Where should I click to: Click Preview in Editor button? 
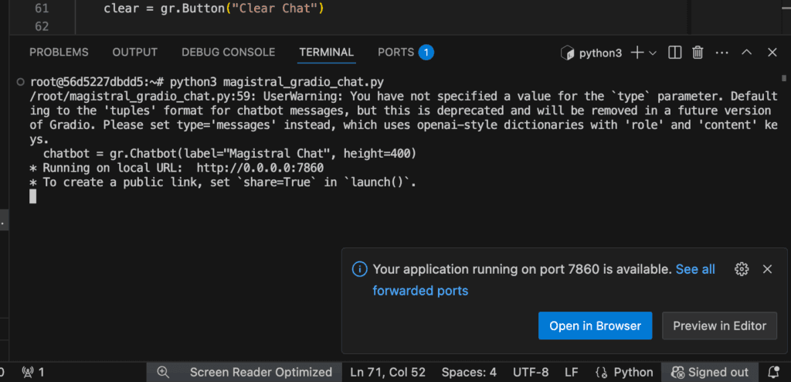[x=720, y=326]
